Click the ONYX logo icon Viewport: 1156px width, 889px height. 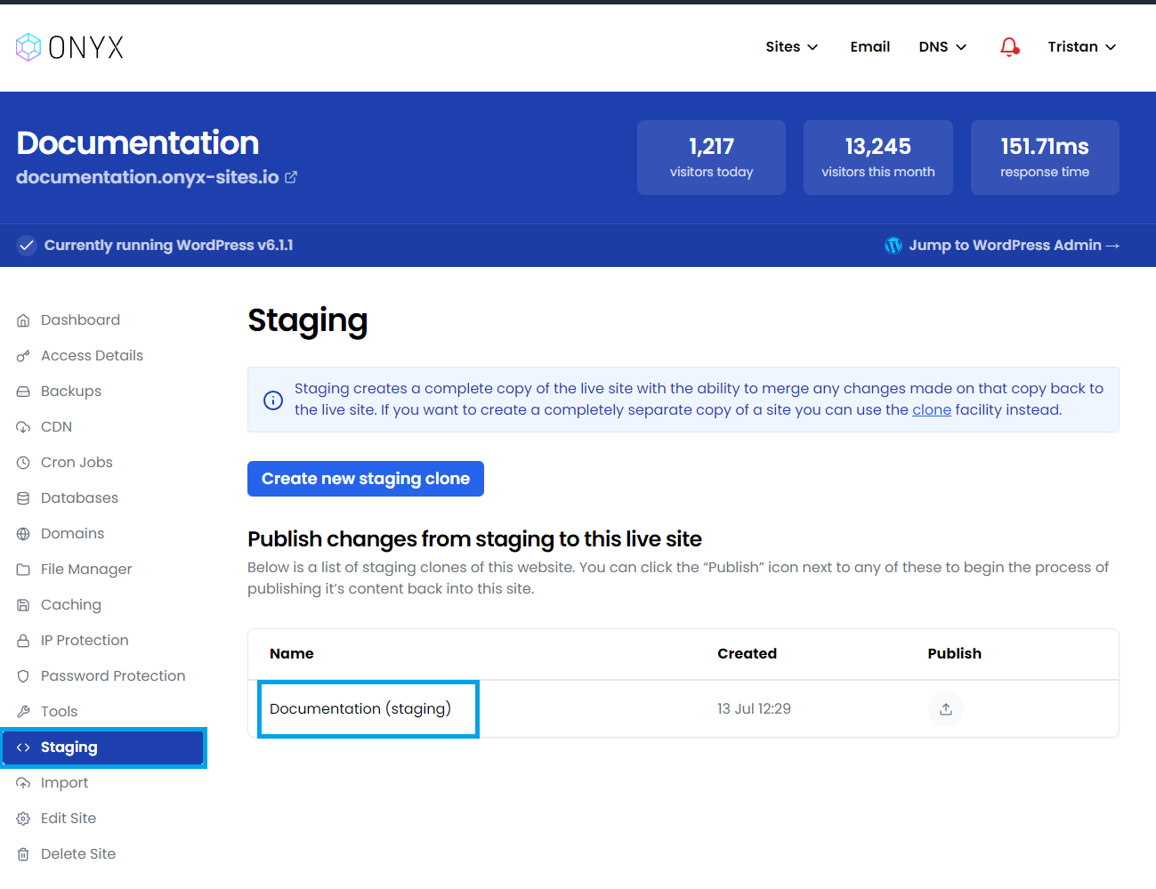point(28,47)
